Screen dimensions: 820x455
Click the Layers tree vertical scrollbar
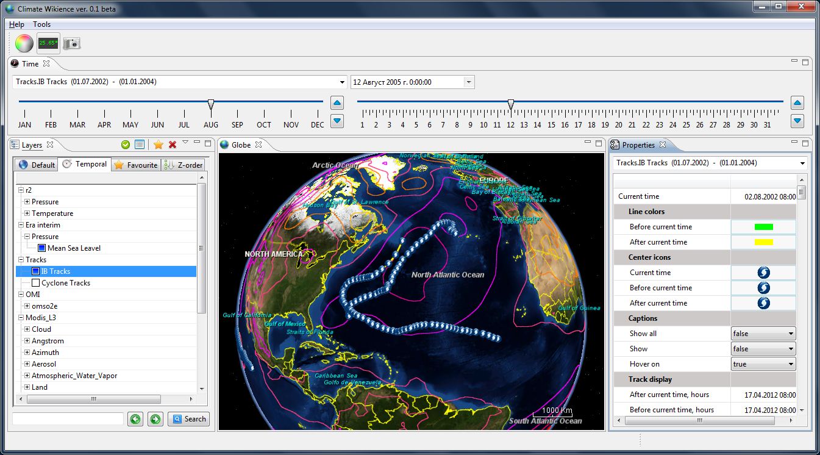(x=202, y=248)
